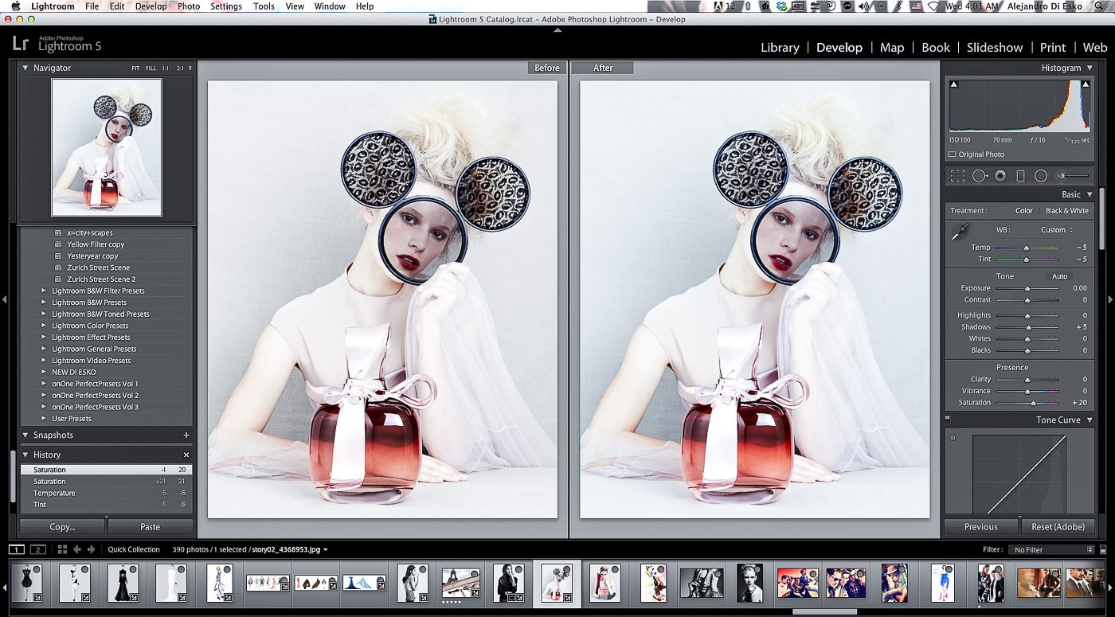
Task: Open the WB Custom dropdown
Action: point(1056,230)
